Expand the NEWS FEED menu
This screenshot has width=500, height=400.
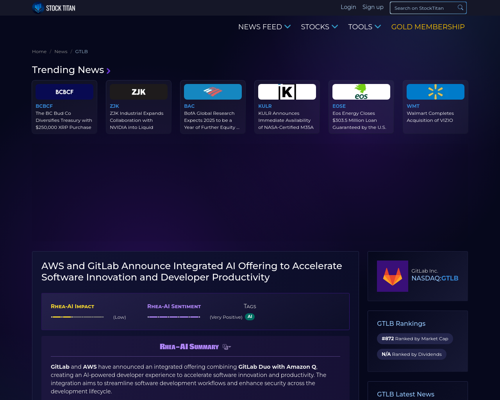coord(264,27)
